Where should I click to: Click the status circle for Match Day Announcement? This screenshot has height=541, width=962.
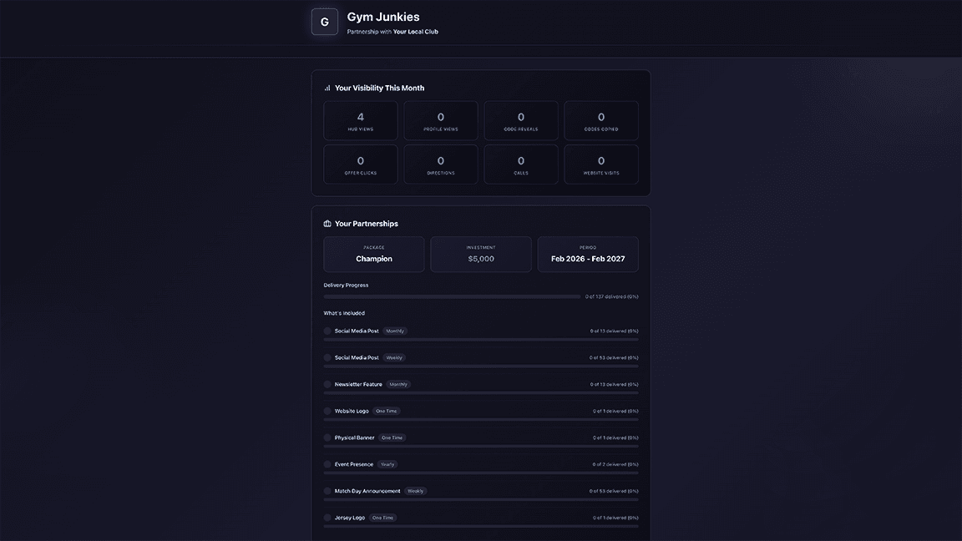click(x=327, y=491)
